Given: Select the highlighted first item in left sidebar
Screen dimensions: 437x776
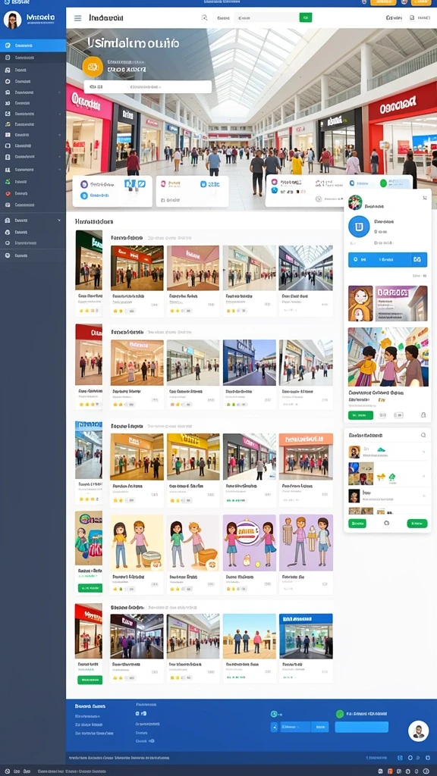Looking at the screenshot, I should (x=33, y=45).
